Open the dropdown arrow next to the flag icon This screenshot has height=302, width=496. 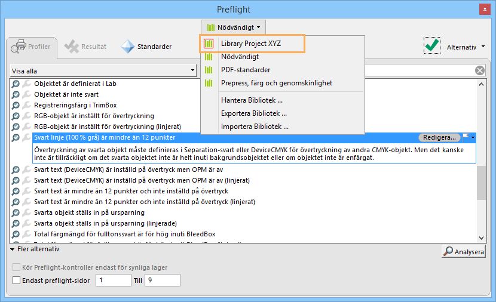tap(473, 137)
